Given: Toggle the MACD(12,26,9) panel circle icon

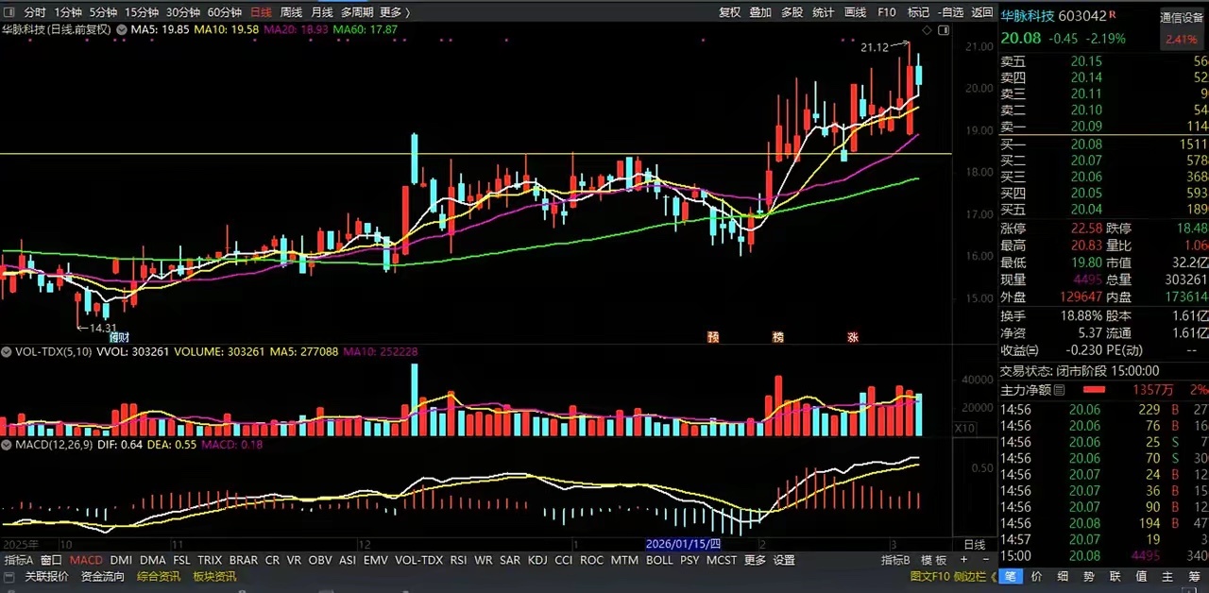Looking at the screenshot, I should click(x=8, y=444).
